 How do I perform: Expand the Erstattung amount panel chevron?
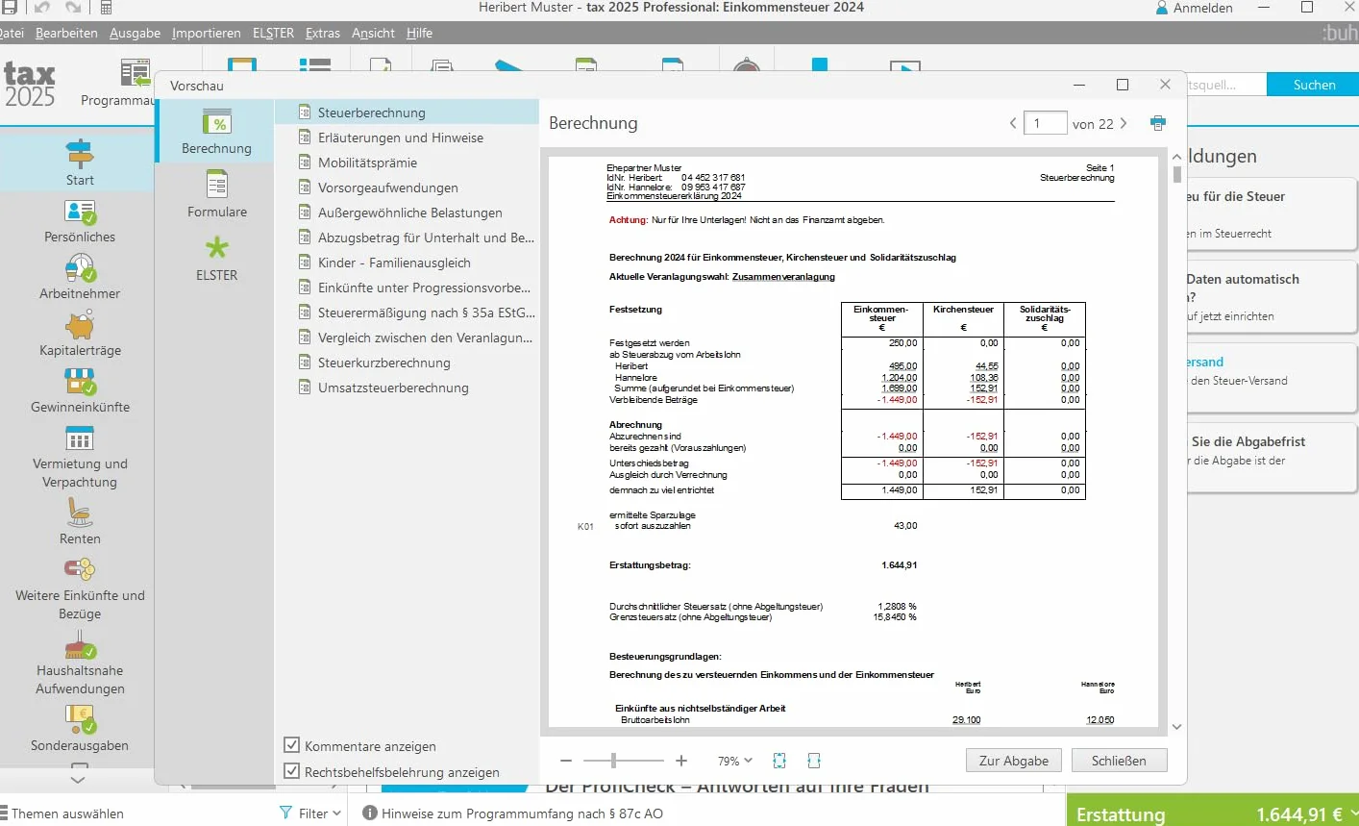click(1353, 813)
